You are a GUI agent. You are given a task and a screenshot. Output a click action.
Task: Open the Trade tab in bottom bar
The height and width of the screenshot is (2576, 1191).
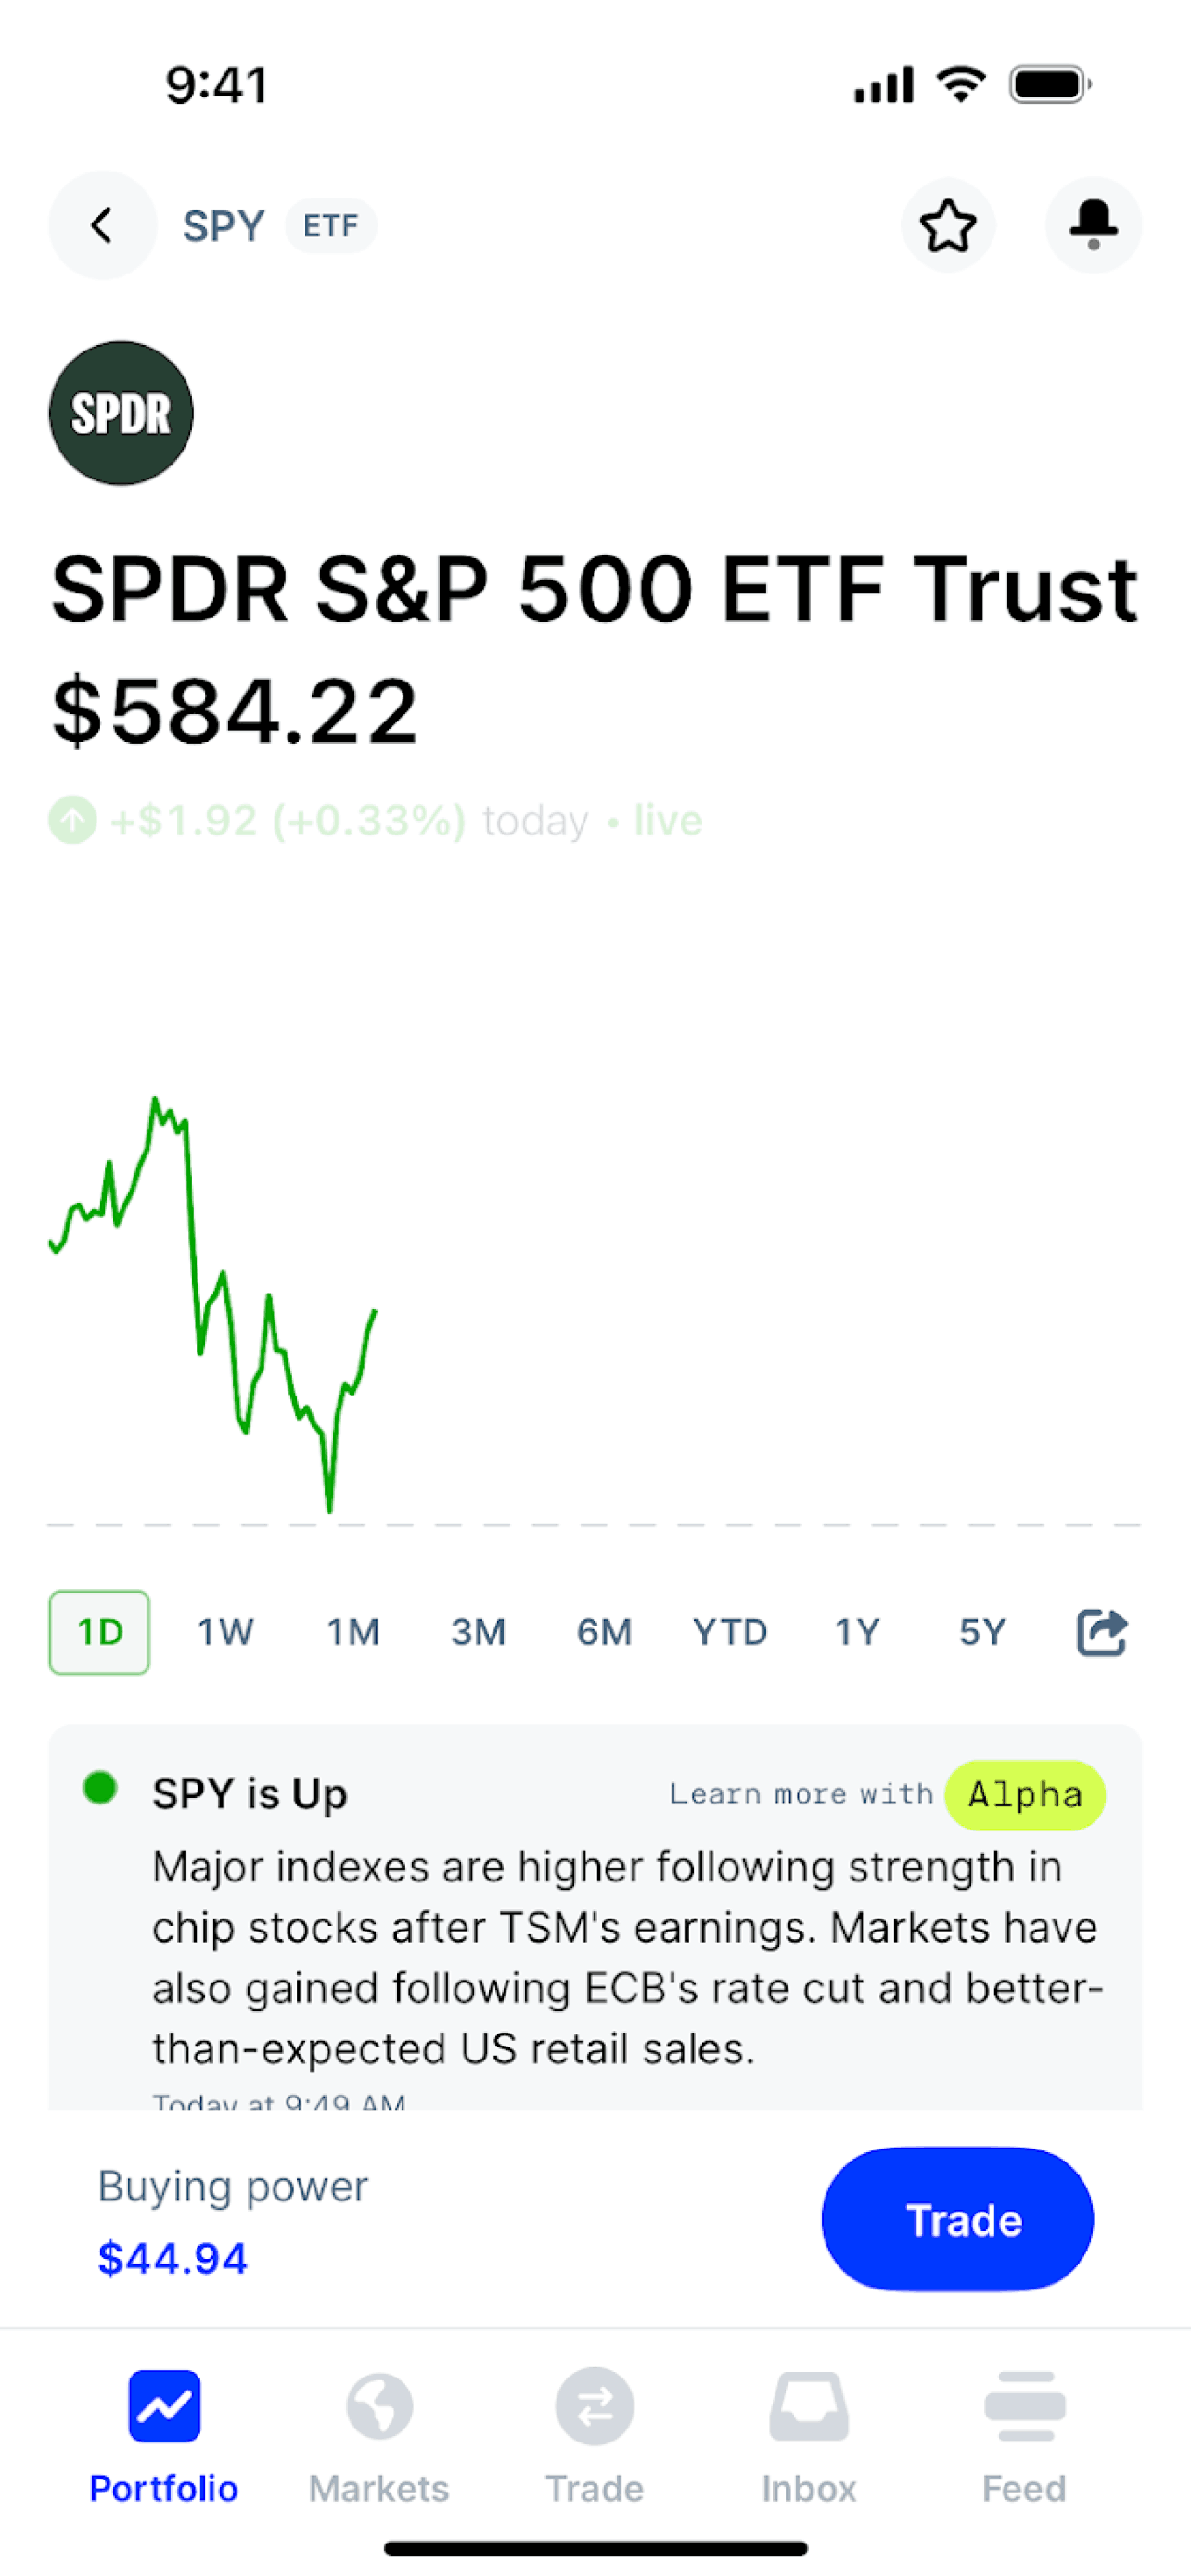tap(595, 2428)
